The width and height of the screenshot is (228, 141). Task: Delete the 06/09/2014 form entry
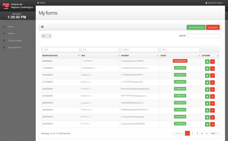(212, 62)
